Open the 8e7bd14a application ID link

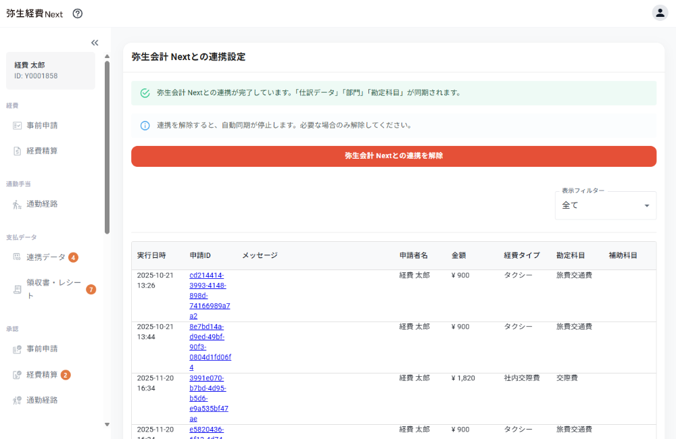210,346
